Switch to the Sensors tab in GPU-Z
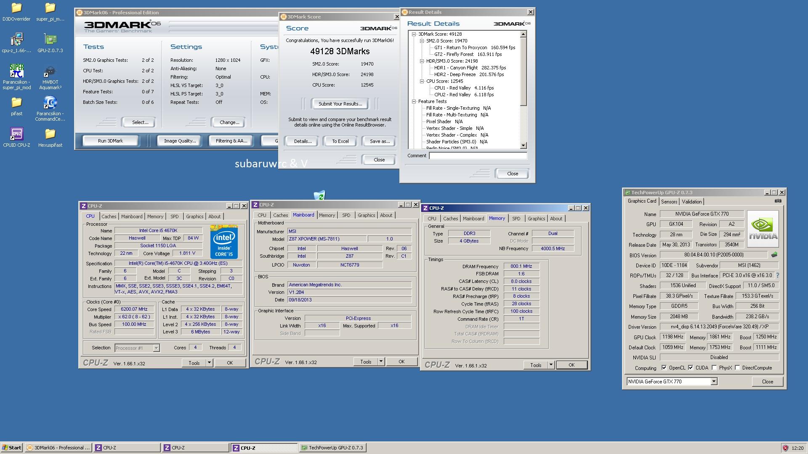This screenshot has height=454, width=808. [669, 202]
